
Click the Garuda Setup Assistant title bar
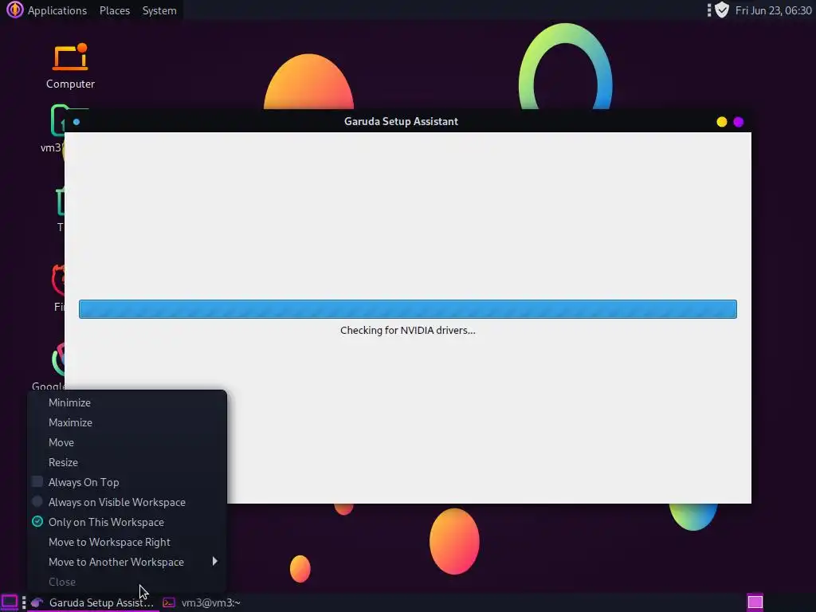402,121
